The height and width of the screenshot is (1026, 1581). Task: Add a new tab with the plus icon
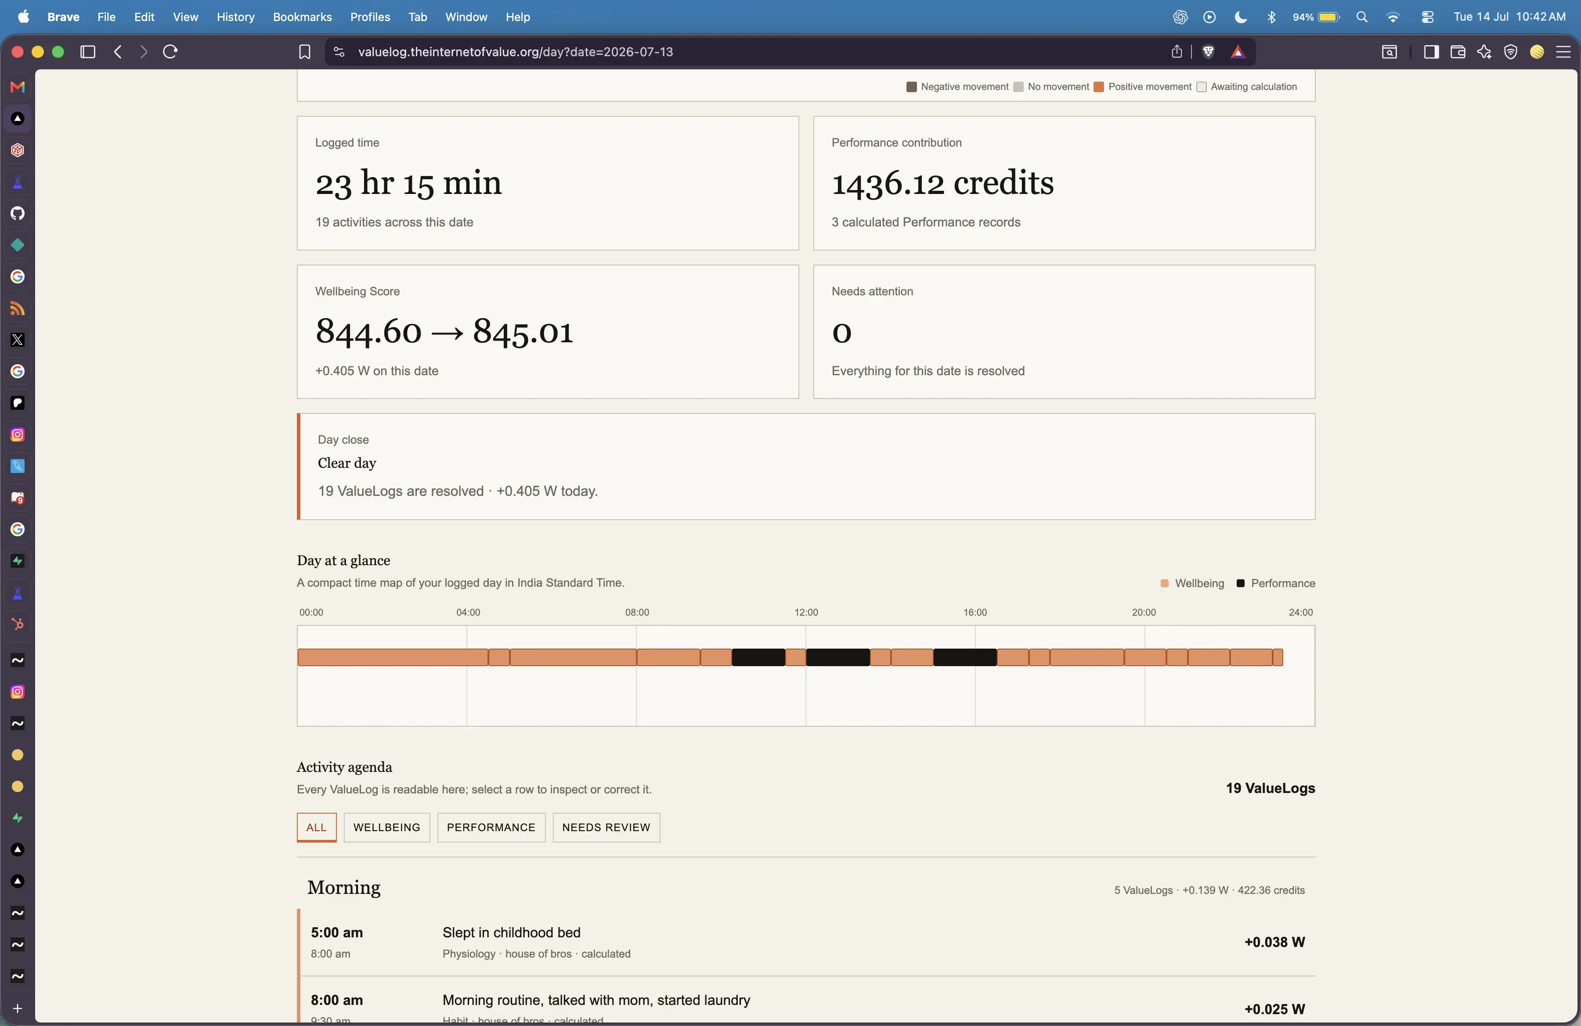[x=18, y=1009]
